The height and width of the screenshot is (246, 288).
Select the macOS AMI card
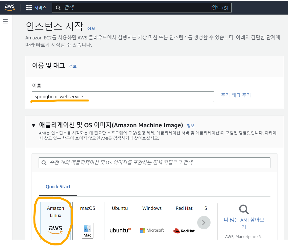88,221
